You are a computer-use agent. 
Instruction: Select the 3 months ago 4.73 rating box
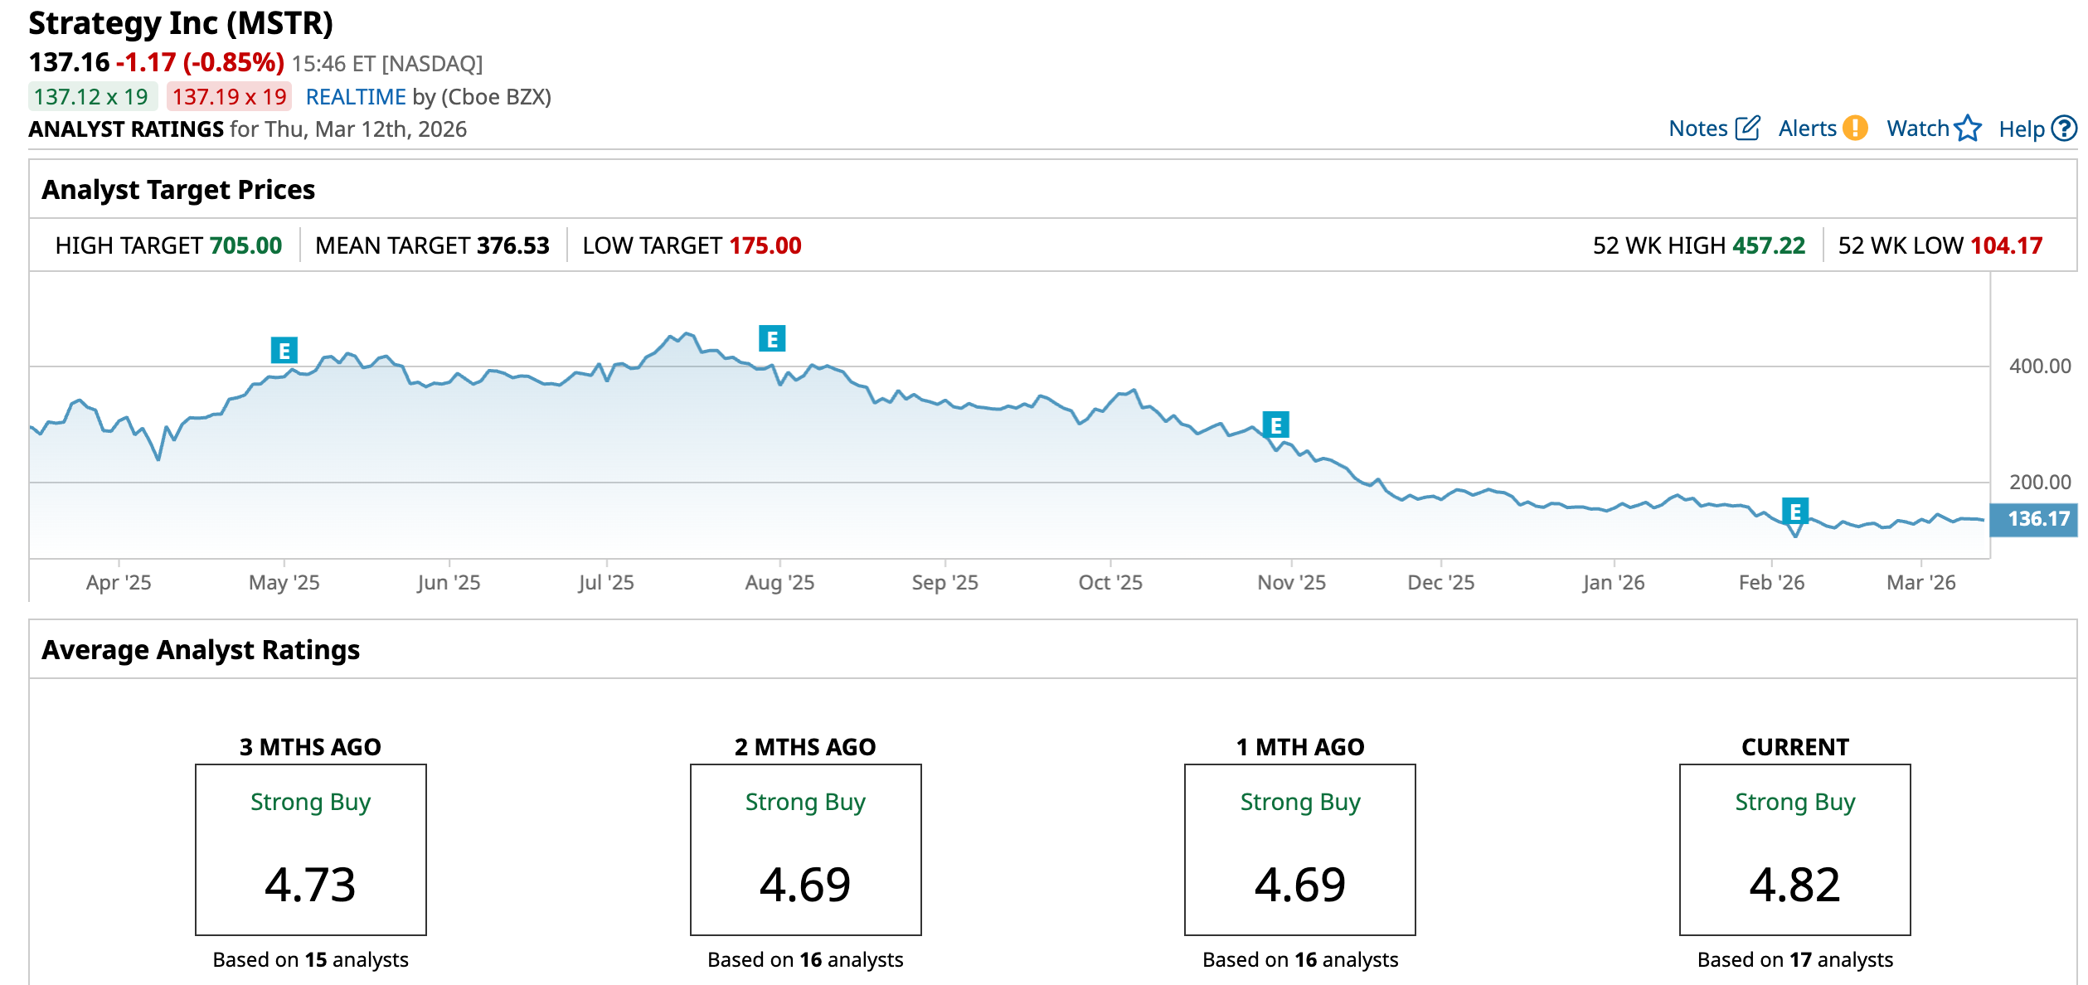coord(310,850)
